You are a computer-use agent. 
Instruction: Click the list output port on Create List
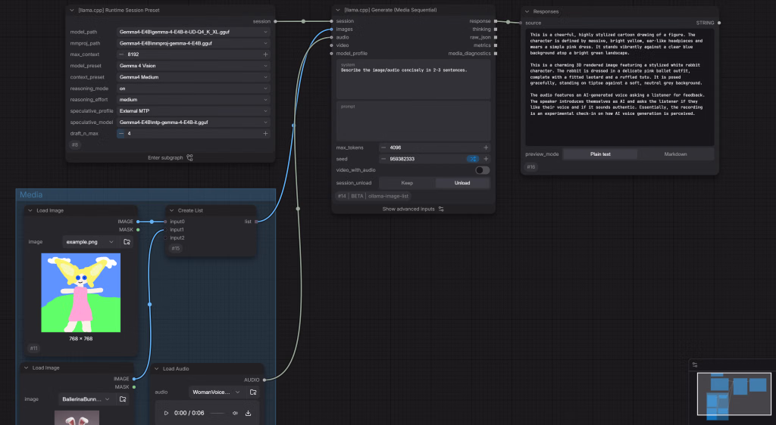[256, 222]
